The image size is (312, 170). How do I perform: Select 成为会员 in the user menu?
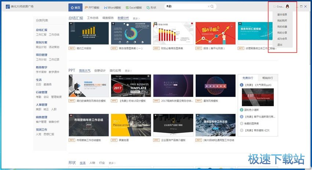(x=282, y=39)
